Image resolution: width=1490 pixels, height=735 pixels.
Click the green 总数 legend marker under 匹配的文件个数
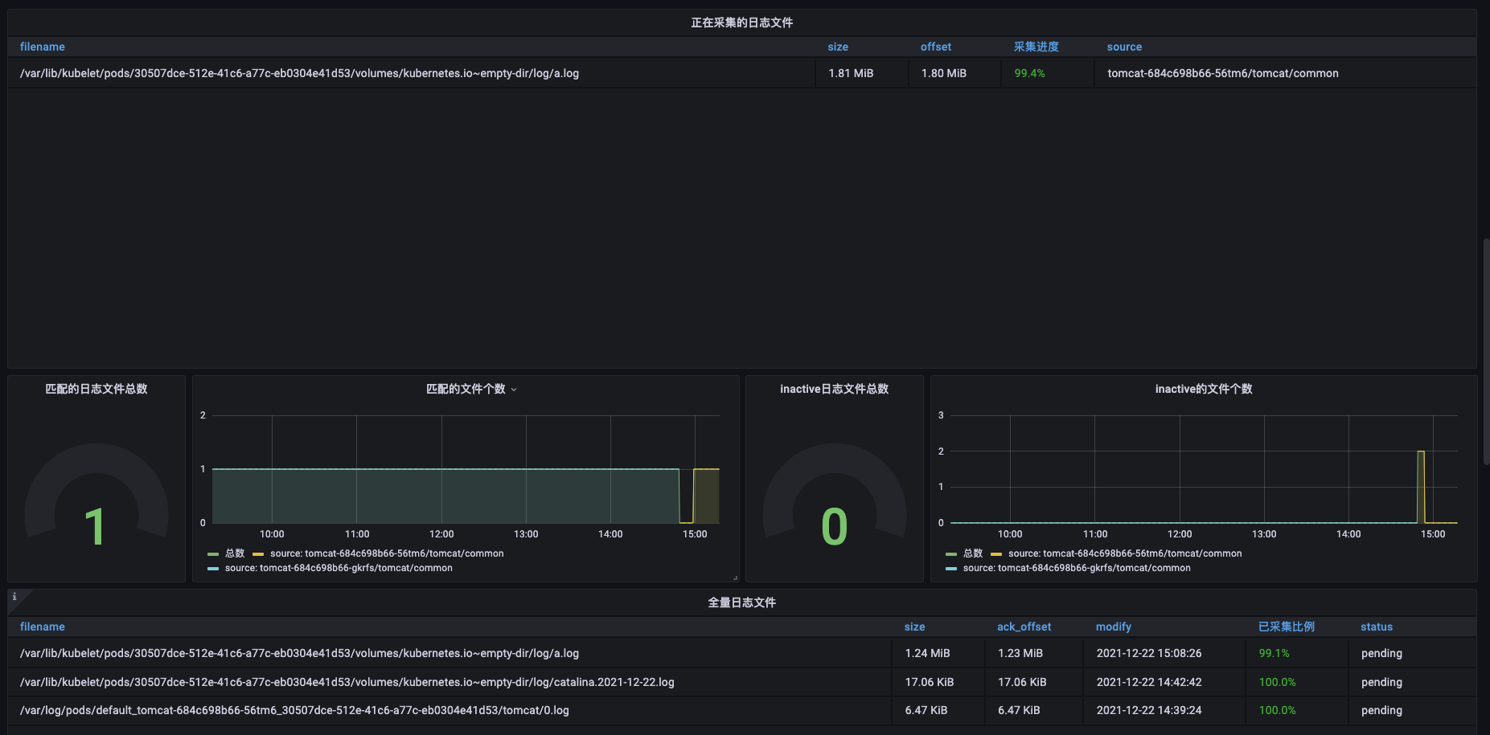[213, 553]
